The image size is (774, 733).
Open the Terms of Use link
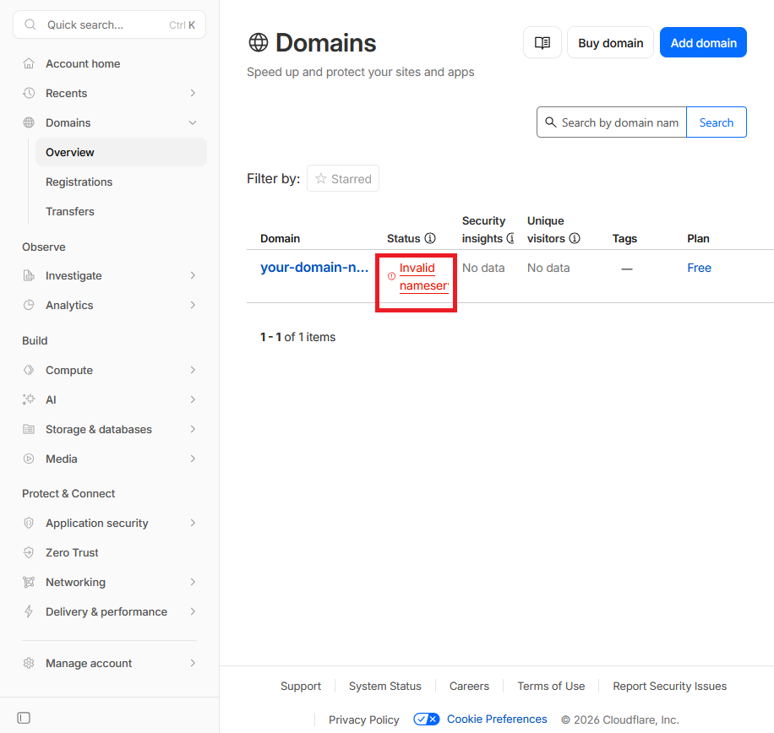[x=551, y=687]
